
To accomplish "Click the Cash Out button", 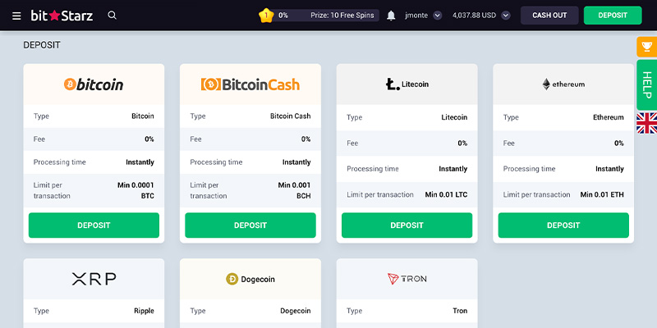I will (x=549, y=15).
